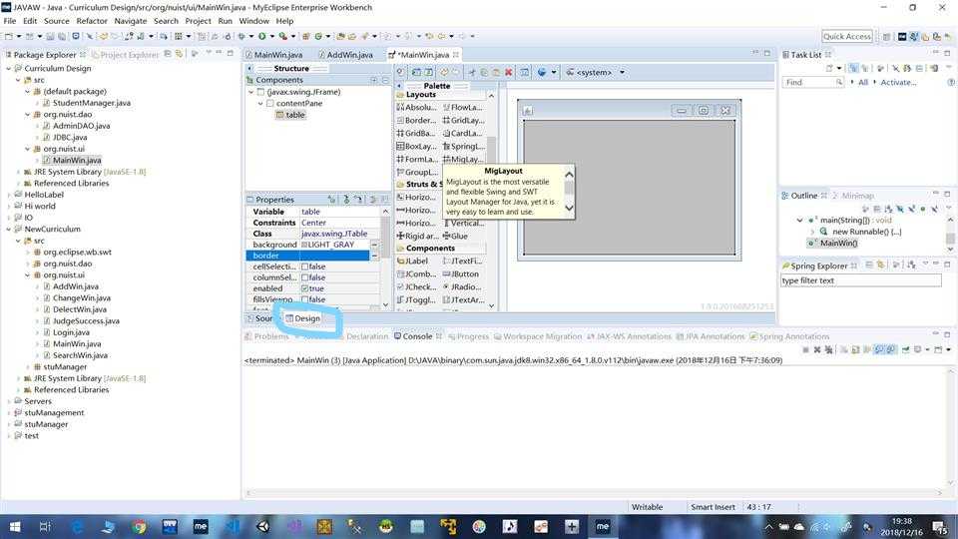This screenshot has width=958, height=539.
Task: Click the Constraints value Center
Action: 313,223
